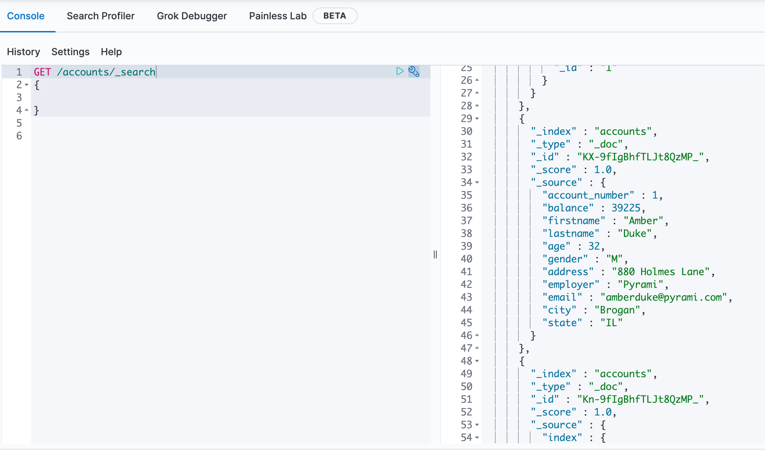Screen dimensions: 765x451
Task: Collapse index object at output line 54
Action: pyautogui.click(x=477, y=438)
